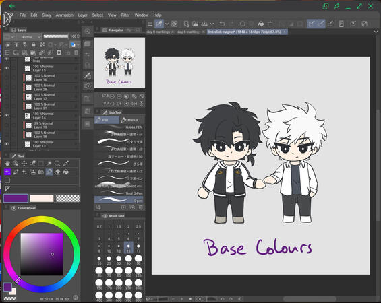Show hidden Layer 17 via its eye box

coord(7,97)
